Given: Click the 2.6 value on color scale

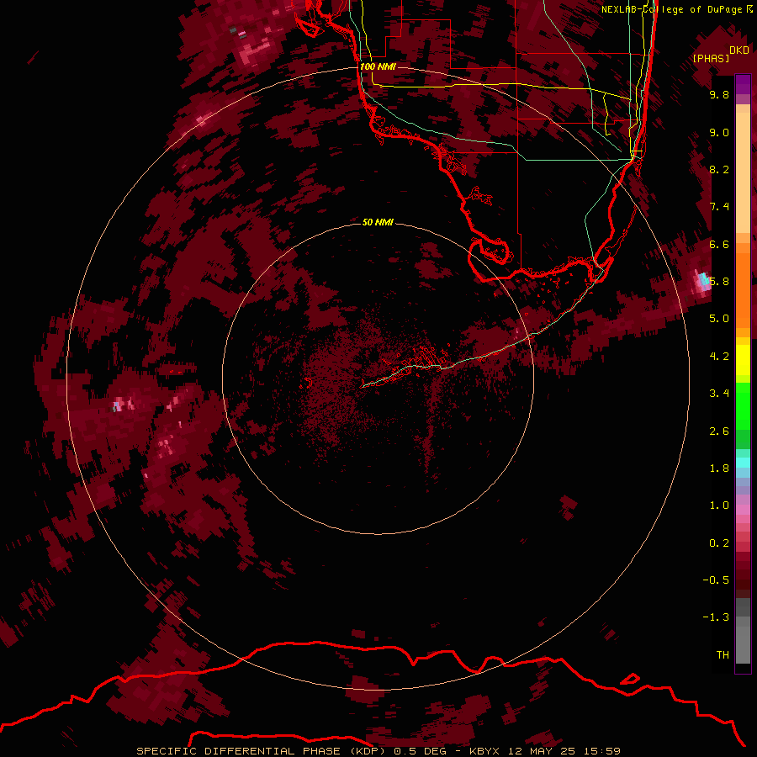Looking at the screenshot, I should click(719, 431).
